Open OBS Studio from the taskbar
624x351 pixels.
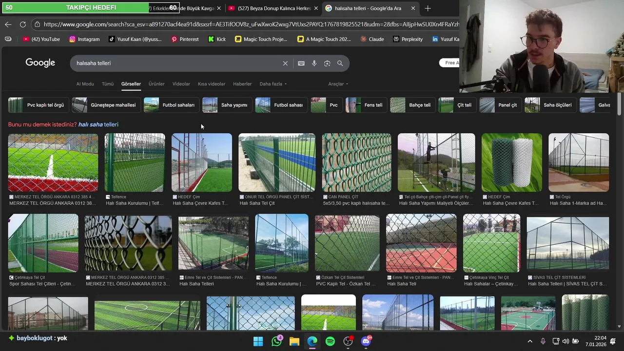click(x=348, y=341)
